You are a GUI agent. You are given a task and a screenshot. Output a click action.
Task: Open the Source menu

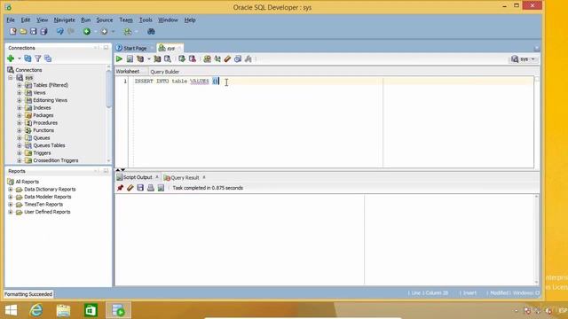click(105, 19)
